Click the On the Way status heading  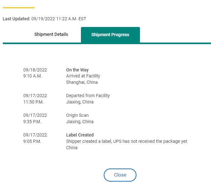coord(77,70)
